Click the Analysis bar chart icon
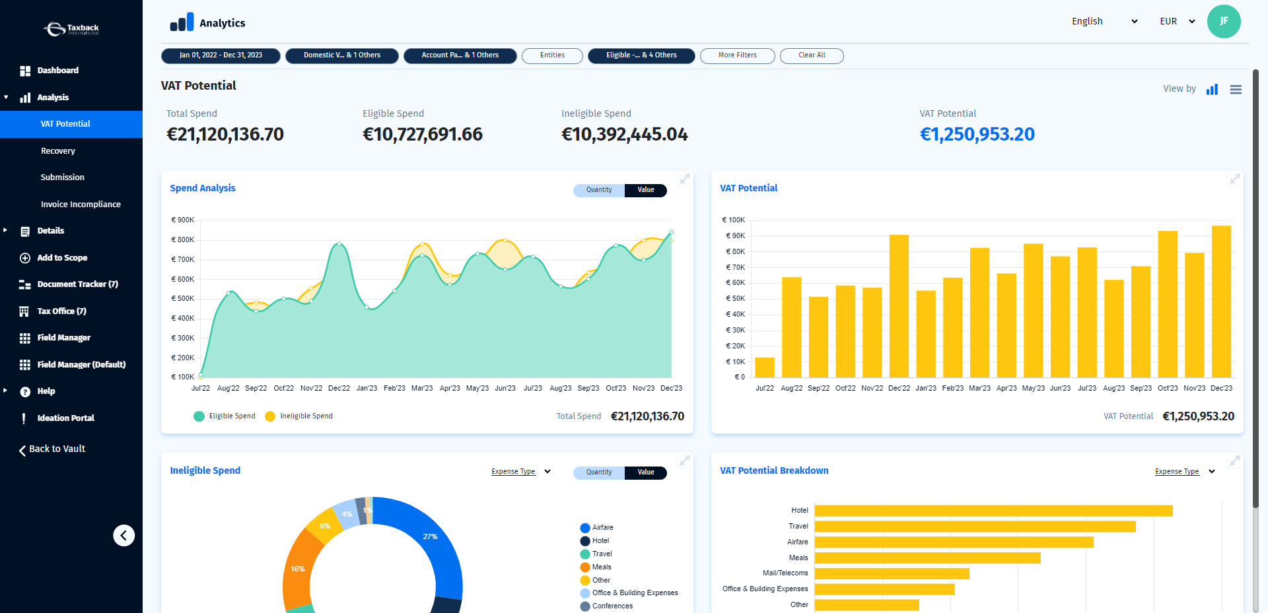This screenshot has width=1268, height=613. (25, 98)
